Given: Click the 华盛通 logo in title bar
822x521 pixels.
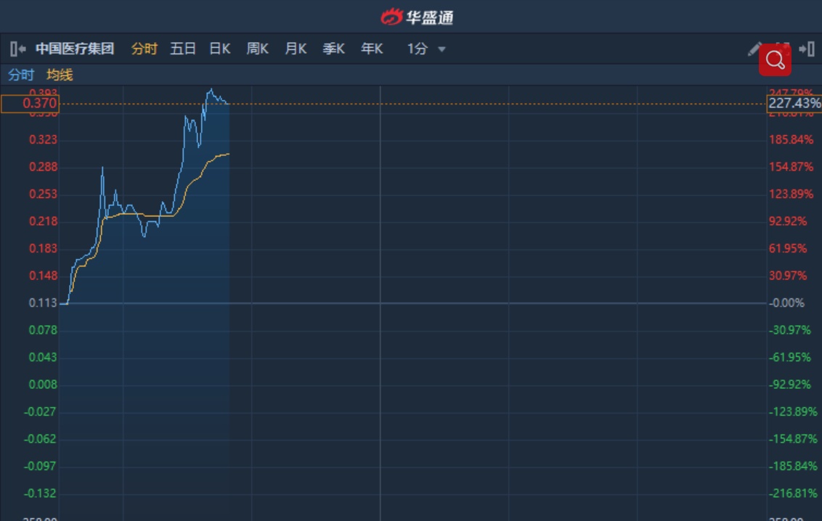Looking at the screenshot, I should point(418,17).
